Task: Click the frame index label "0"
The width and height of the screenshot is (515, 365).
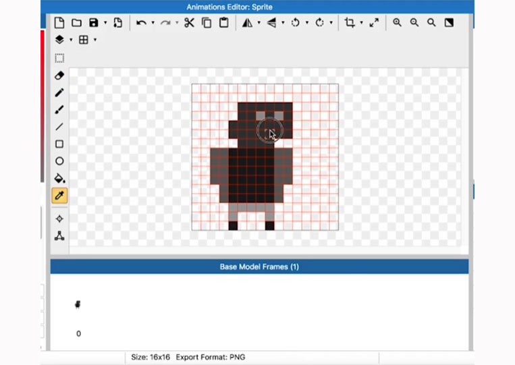Action: coord(78,333)
